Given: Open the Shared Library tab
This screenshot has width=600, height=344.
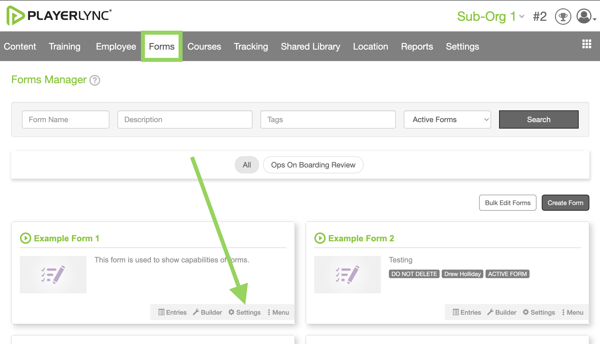Looking at the screenshot, I should pyautogui.click(x=310, y=46).
